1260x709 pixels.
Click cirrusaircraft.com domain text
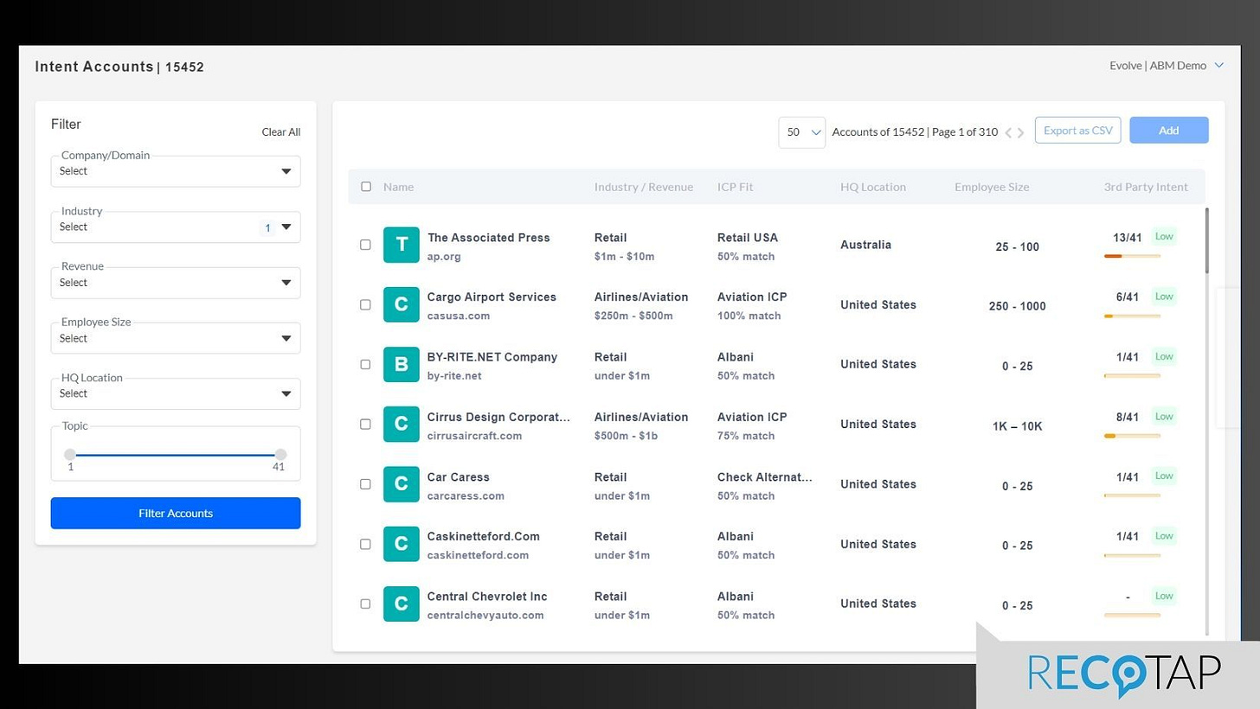point(474,436)
